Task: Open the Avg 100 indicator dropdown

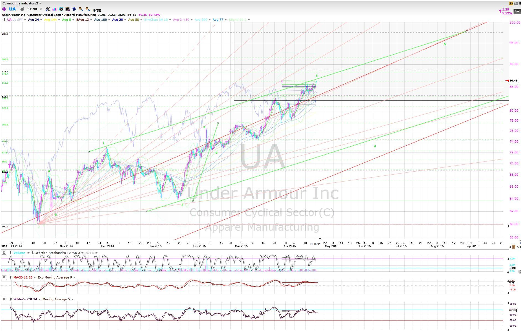Action: pyautogui.click(x=109, y=20)
